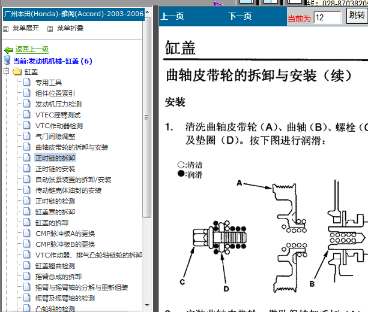The width and height of the screenshot is (368, 312).
Task: Click the computer icon beside 当前:发动机机械-缸盖
Action: click(x=7, y=60)
